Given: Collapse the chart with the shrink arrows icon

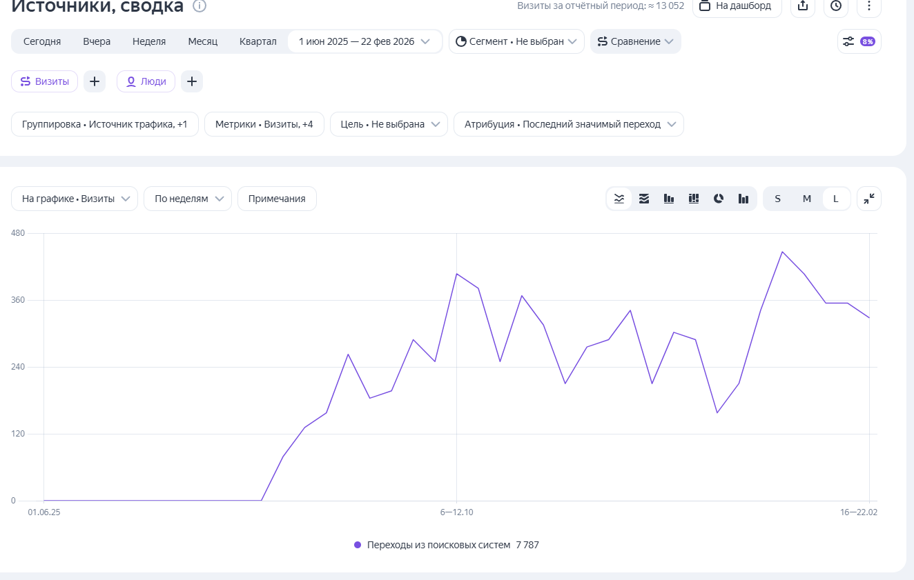Looking at the screenshot, I should [868, 199].
